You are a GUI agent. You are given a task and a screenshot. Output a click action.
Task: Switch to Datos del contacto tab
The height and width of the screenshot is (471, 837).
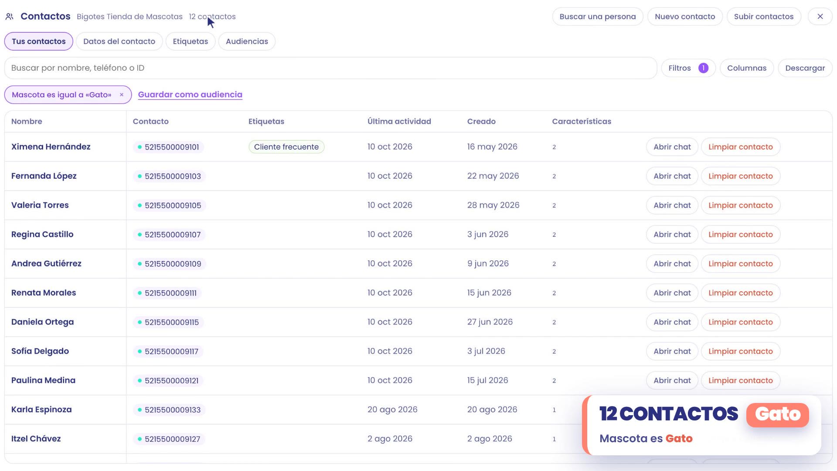[119, 41]
